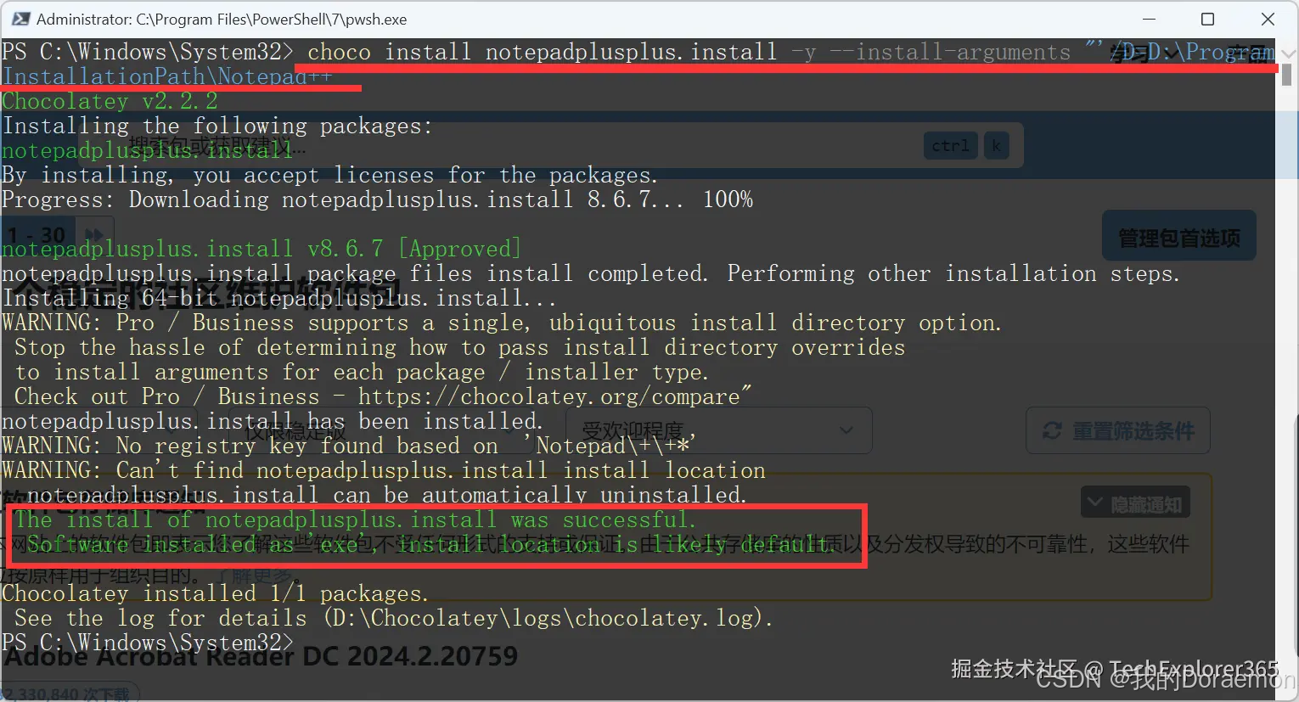Click the 'Installing the following packages:' line
The height and width of the screenshot is (702, 1299).
(216, 126)
